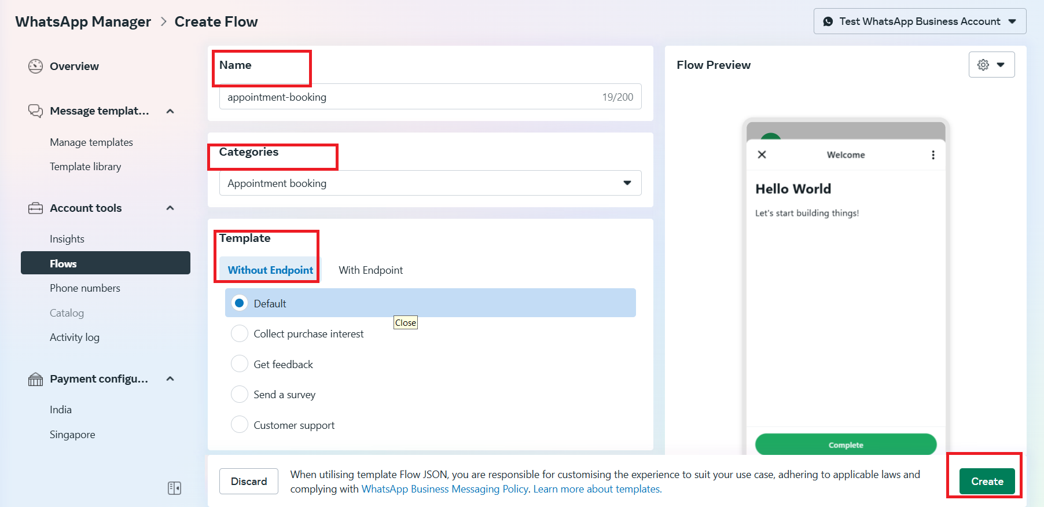Open the Categories dropdown

[430, 183]
